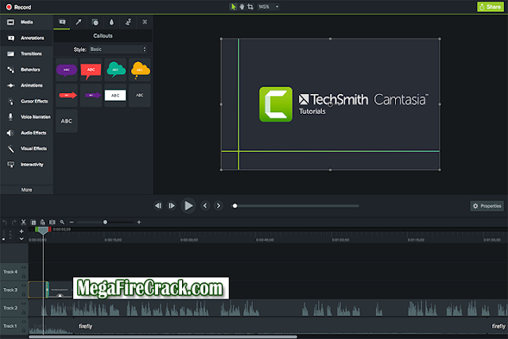Click the timeline zoom magnifier icon
Screen dimensions: 508x339
coord(62,222)
